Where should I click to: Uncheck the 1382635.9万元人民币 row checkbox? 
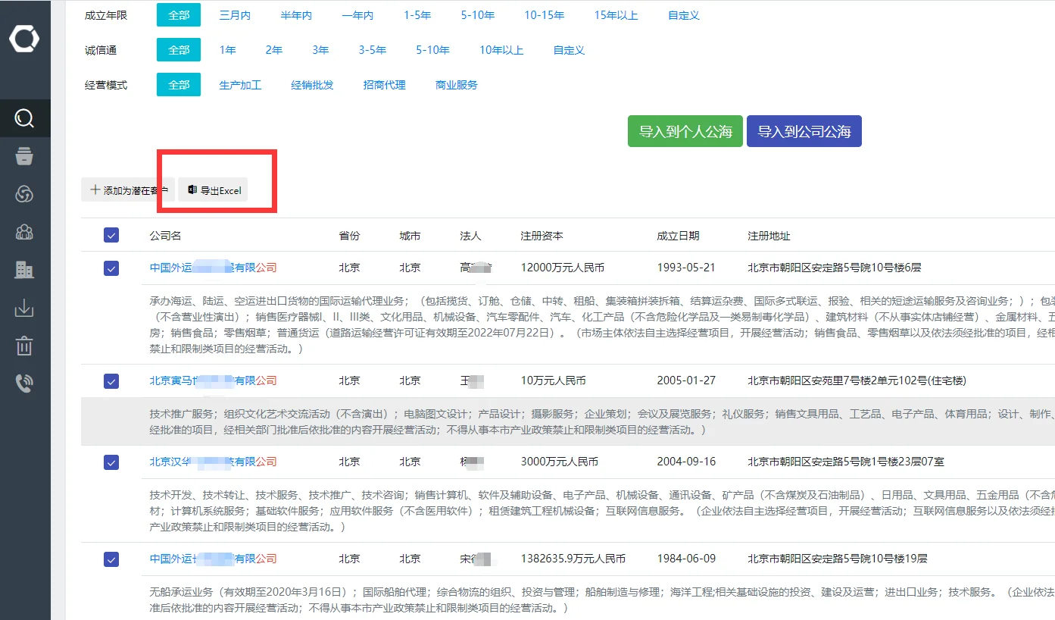coord(111,559)
